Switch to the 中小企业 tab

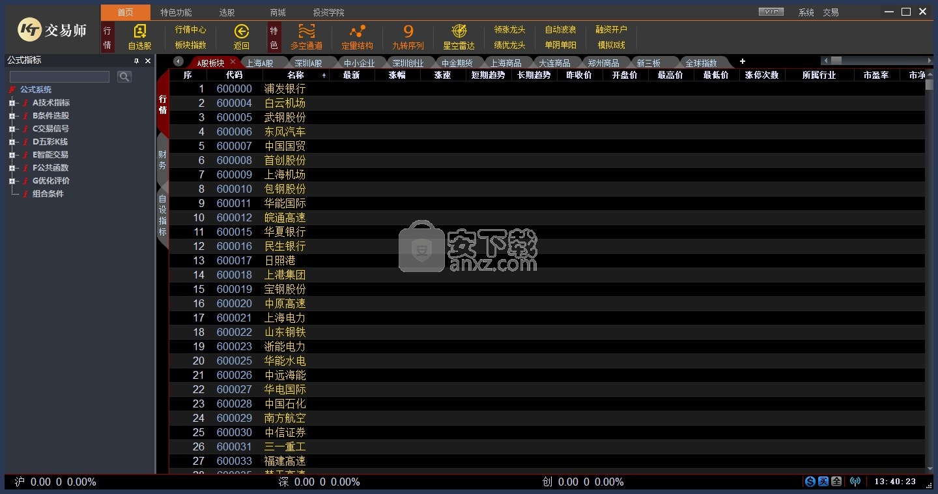(x=360, y=63)
